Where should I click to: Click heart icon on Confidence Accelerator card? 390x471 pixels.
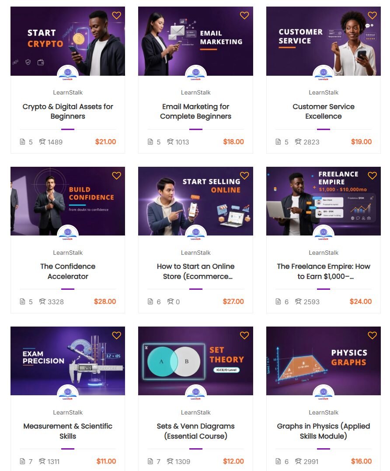click(x=116, y=176)
